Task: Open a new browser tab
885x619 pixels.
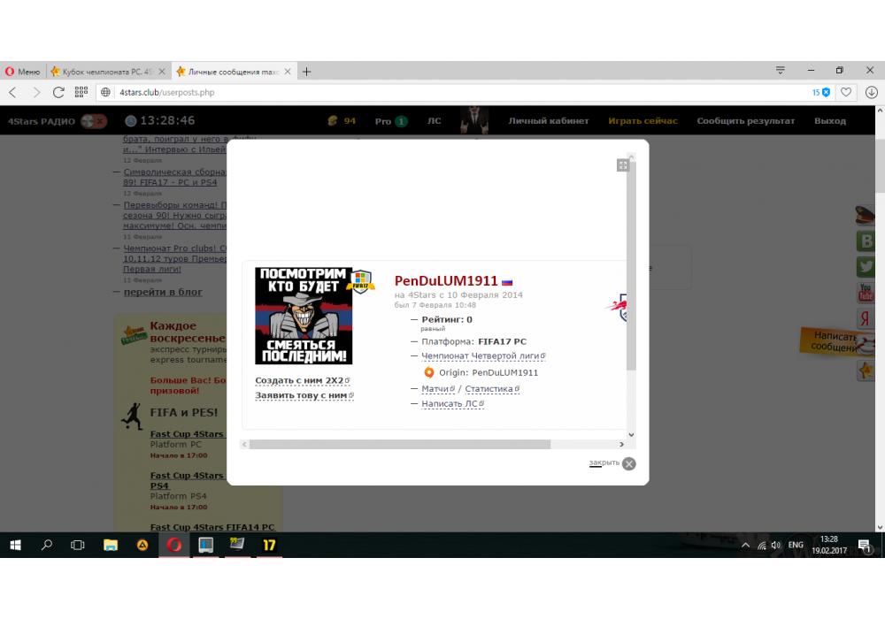Action: coord(307,71)
